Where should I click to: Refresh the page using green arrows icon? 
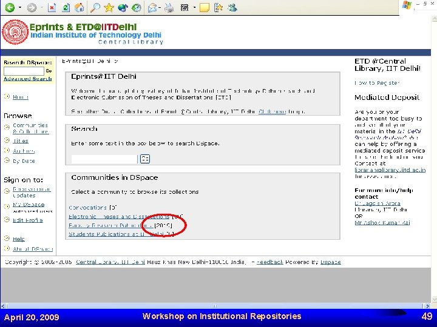(66, 7)
